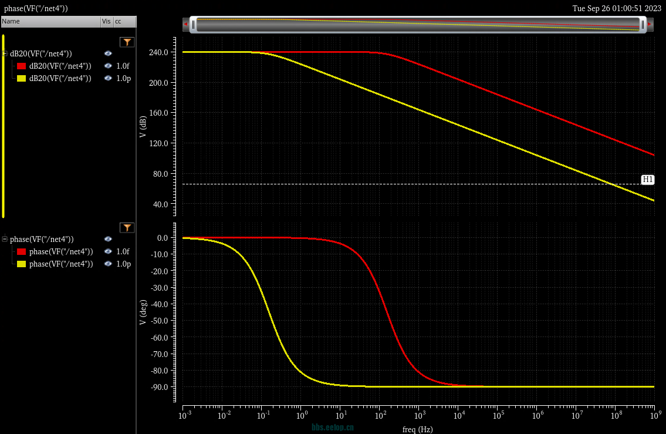Click the waveform overview bar above the plots
The width and height of the screenshot is (666, 434).
click(418, 25)
